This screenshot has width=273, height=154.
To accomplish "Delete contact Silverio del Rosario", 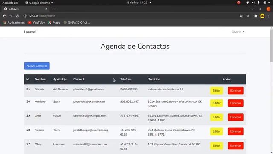I will pyautogui.click(x=235, y=91).
